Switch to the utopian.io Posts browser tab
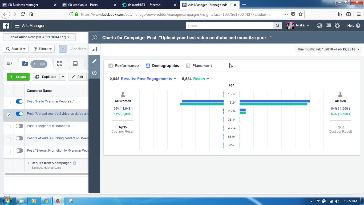The image size is (364, 205). pos(90,5)
